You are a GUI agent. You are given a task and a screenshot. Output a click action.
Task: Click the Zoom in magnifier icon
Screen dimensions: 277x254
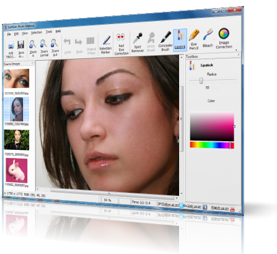[33, 45]
